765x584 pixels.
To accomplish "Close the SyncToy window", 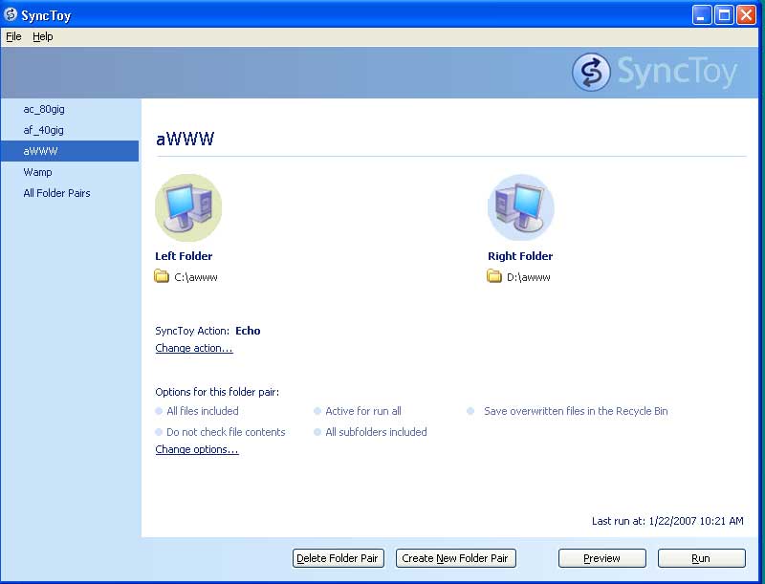I will [747, 15].
